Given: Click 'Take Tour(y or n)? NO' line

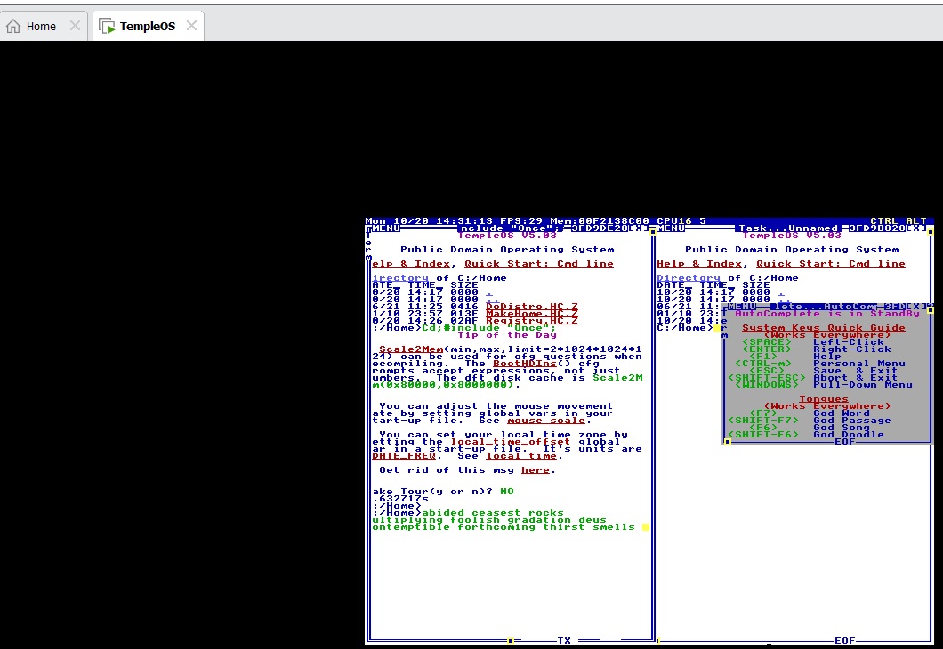Looking at the screenshot, I should pos(443,492).
